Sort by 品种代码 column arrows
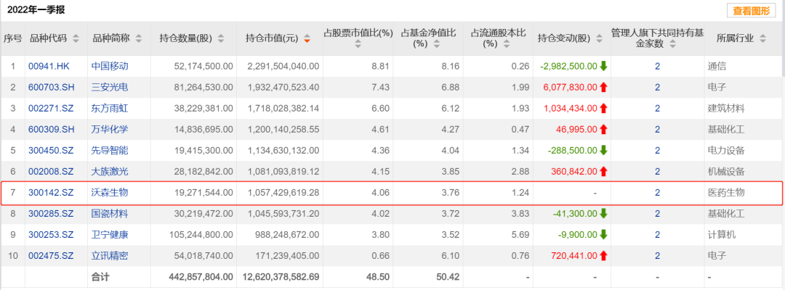This screenshot has height=290, width=785. 76,38
